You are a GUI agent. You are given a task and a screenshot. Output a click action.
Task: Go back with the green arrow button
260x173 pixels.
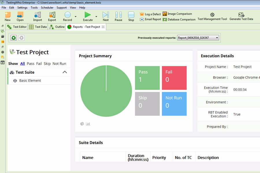coord(14,38)
